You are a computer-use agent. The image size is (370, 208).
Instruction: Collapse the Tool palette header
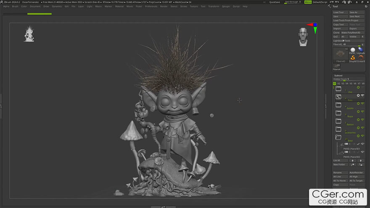[x=336, y=7]
